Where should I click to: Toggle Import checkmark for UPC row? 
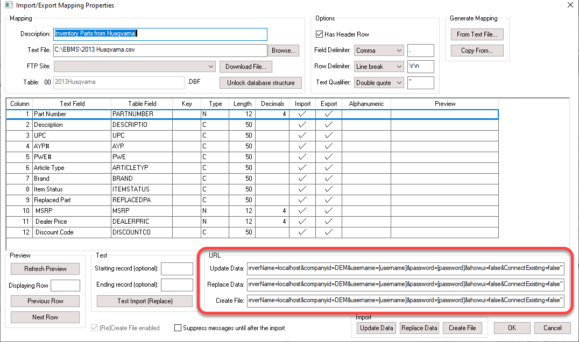(x=302, y=136)
